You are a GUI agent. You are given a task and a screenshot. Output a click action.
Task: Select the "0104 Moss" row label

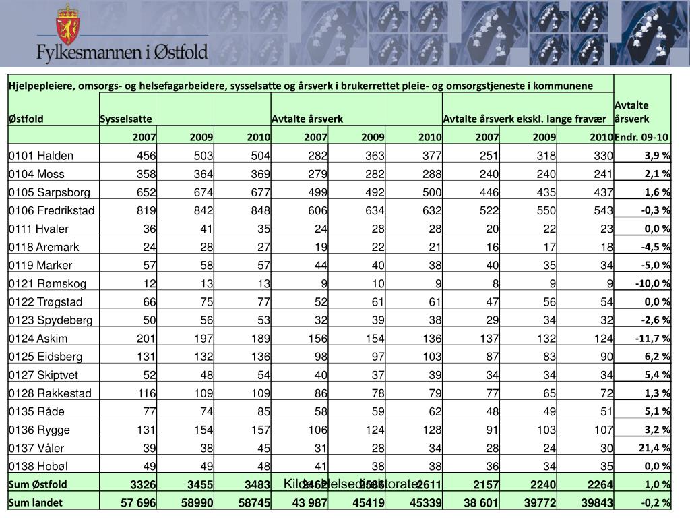pyautogui.click(x=36, y=174)
